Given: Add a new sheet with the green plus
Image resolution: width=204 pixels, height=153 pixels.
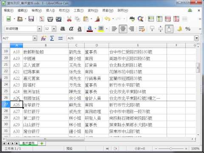Looking at the screenshot, I should [42, 143].
